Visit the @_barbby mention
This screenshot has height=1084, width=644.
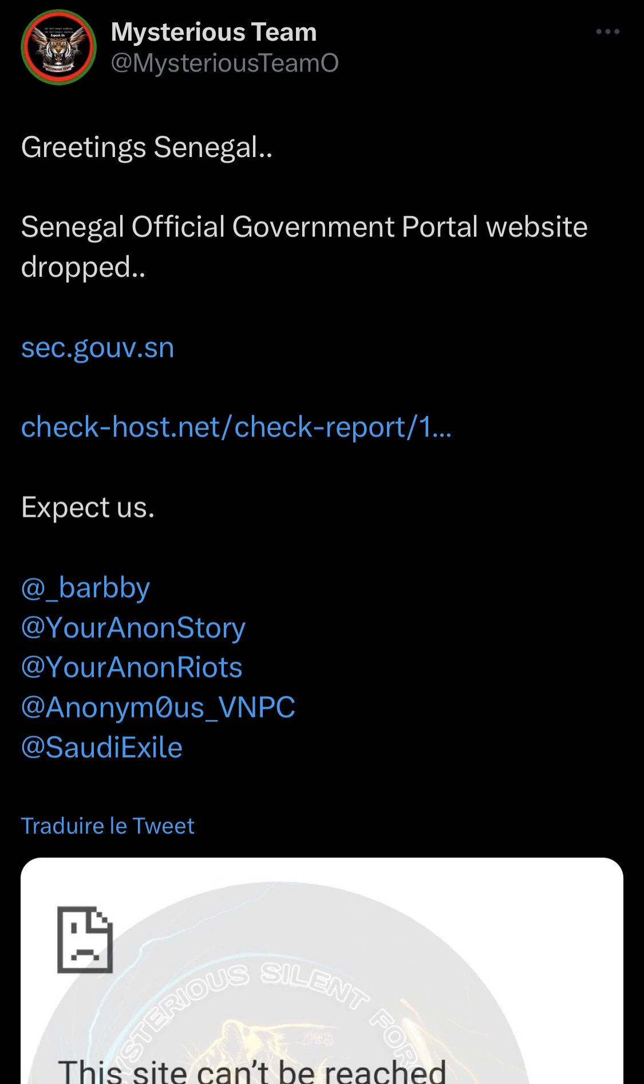[86, 588]
